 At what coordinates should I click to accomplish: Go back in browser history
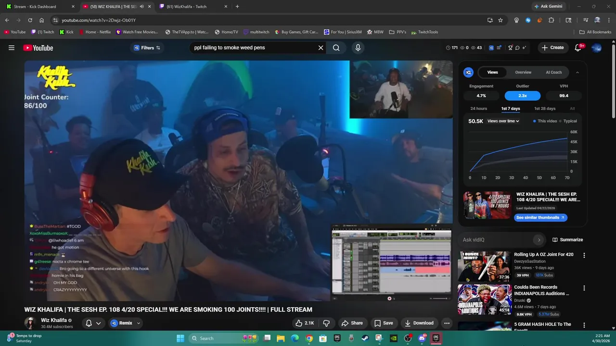(x=7, y=20)
